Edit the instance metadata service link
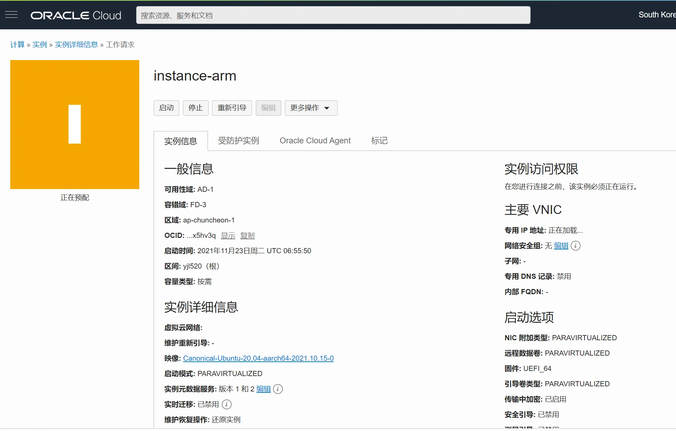 [x=264, y=389]
